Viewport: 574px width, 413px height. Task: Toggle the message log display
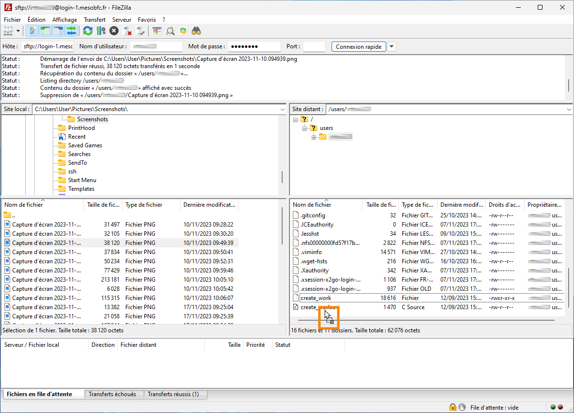32,30
